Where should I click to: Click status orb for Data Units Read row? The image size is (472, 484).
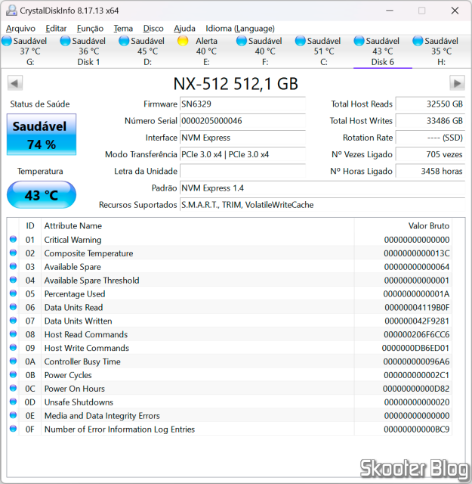click(x=13, y=307)
